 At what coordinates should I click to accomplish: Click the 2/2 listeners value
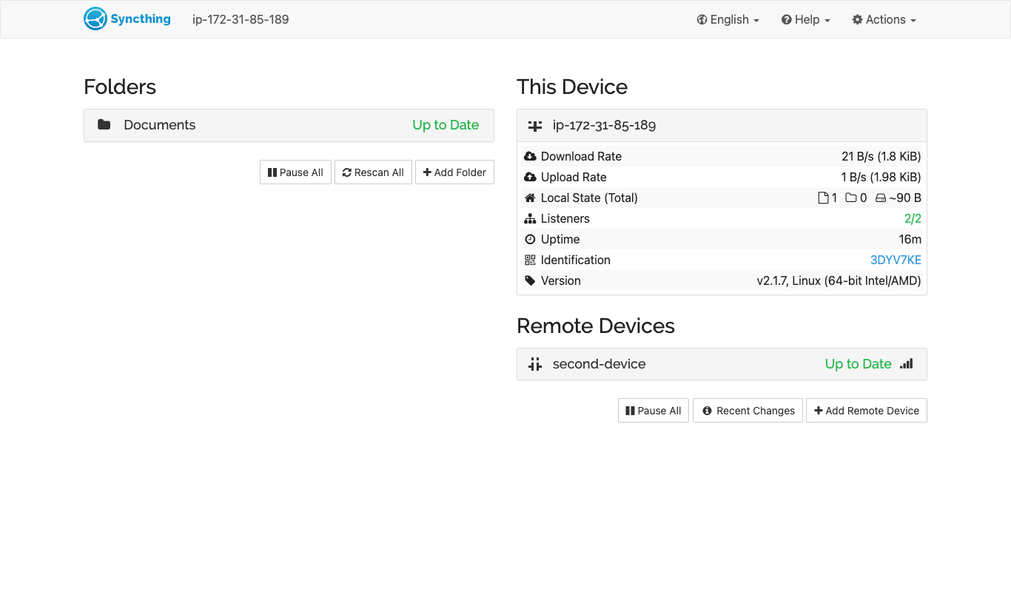(x=913, y=218)
